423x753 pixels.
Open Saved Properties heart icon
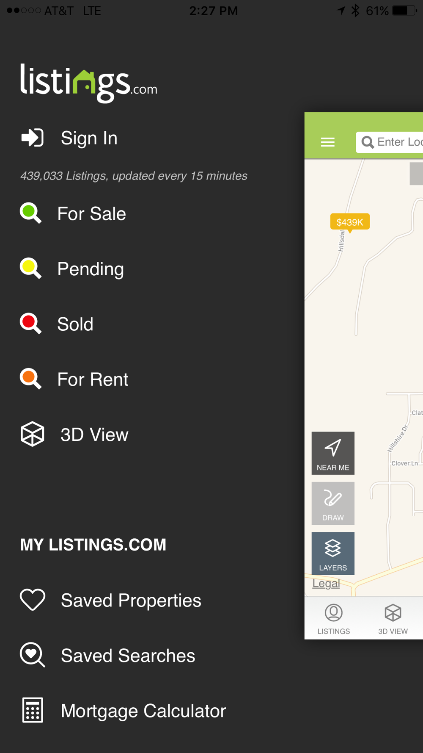click(x=33, y=600)
